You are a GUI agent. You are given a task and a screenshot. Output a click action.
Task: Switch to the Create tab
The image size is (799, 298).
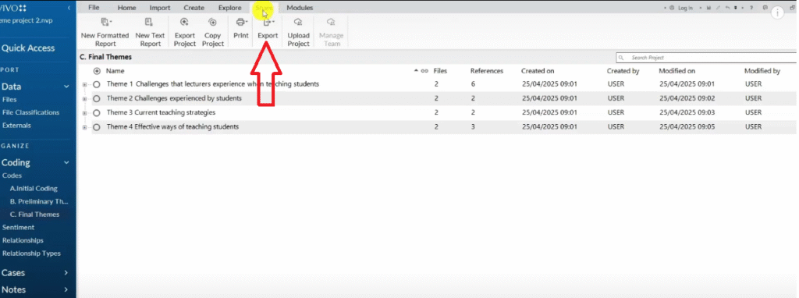194,8
